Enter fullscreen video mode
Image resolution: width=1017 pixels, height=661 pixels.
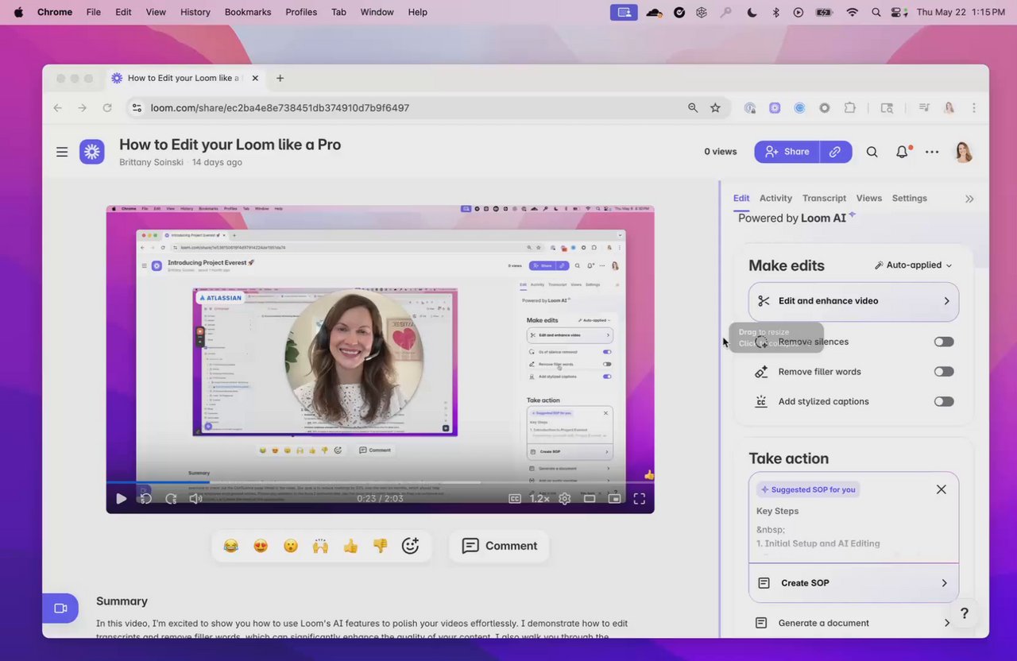[639, 499]
